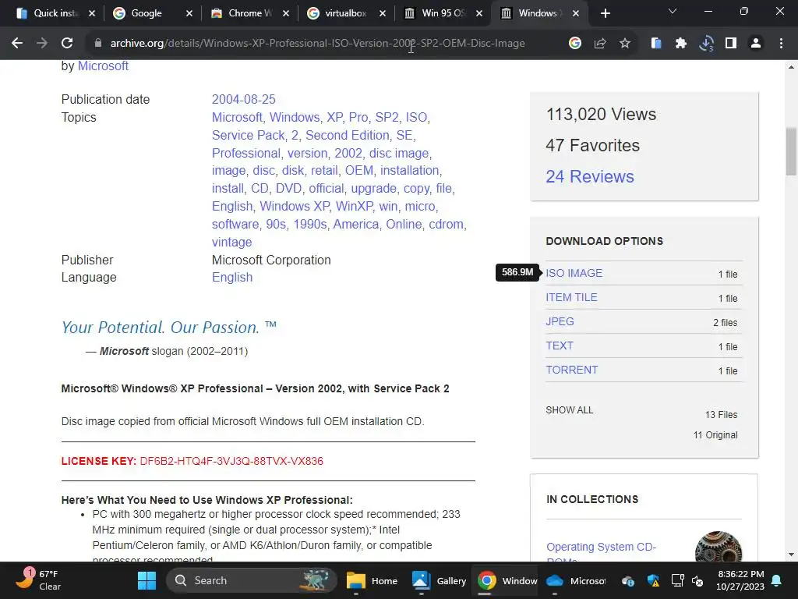Open the 24 Reviews link

pos(590,176)
